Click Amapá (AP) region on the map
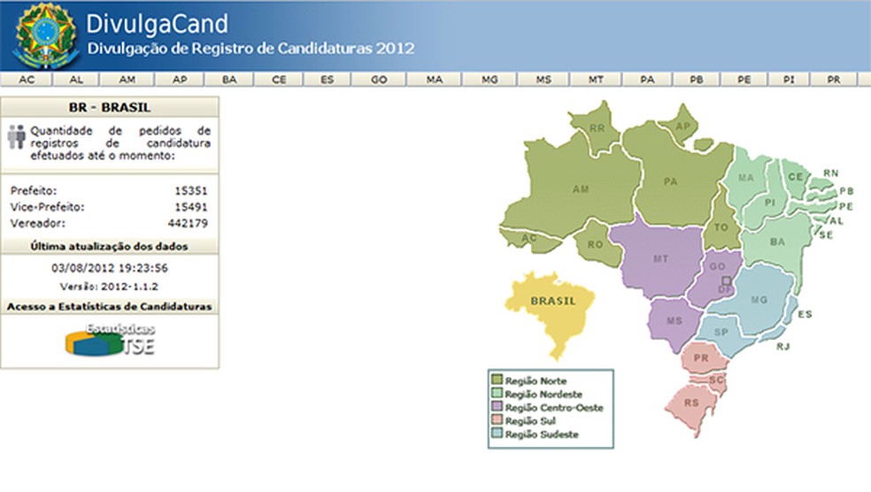 coord(682,126)
